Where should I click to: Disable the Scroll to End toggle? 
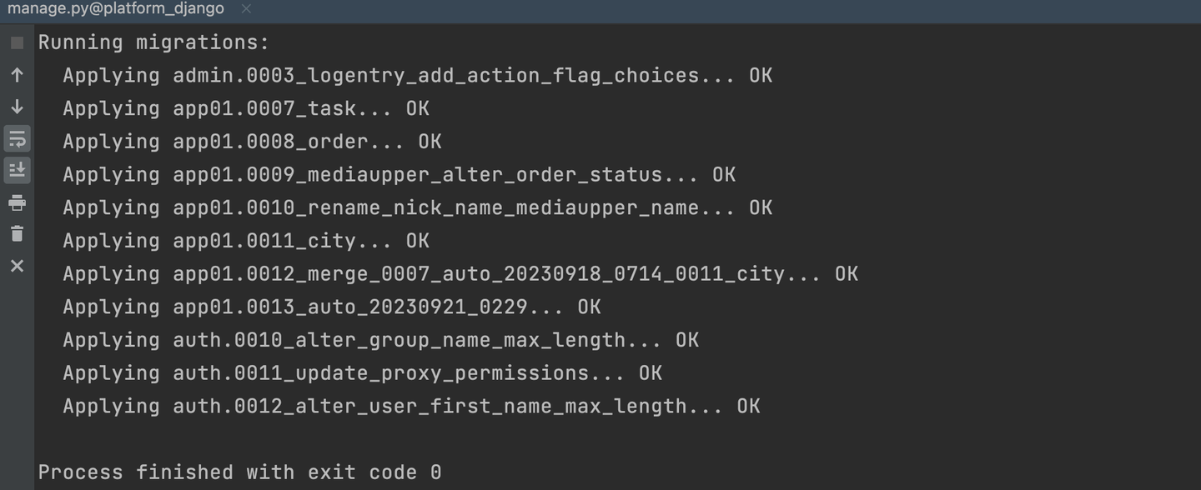pos(17,170)
